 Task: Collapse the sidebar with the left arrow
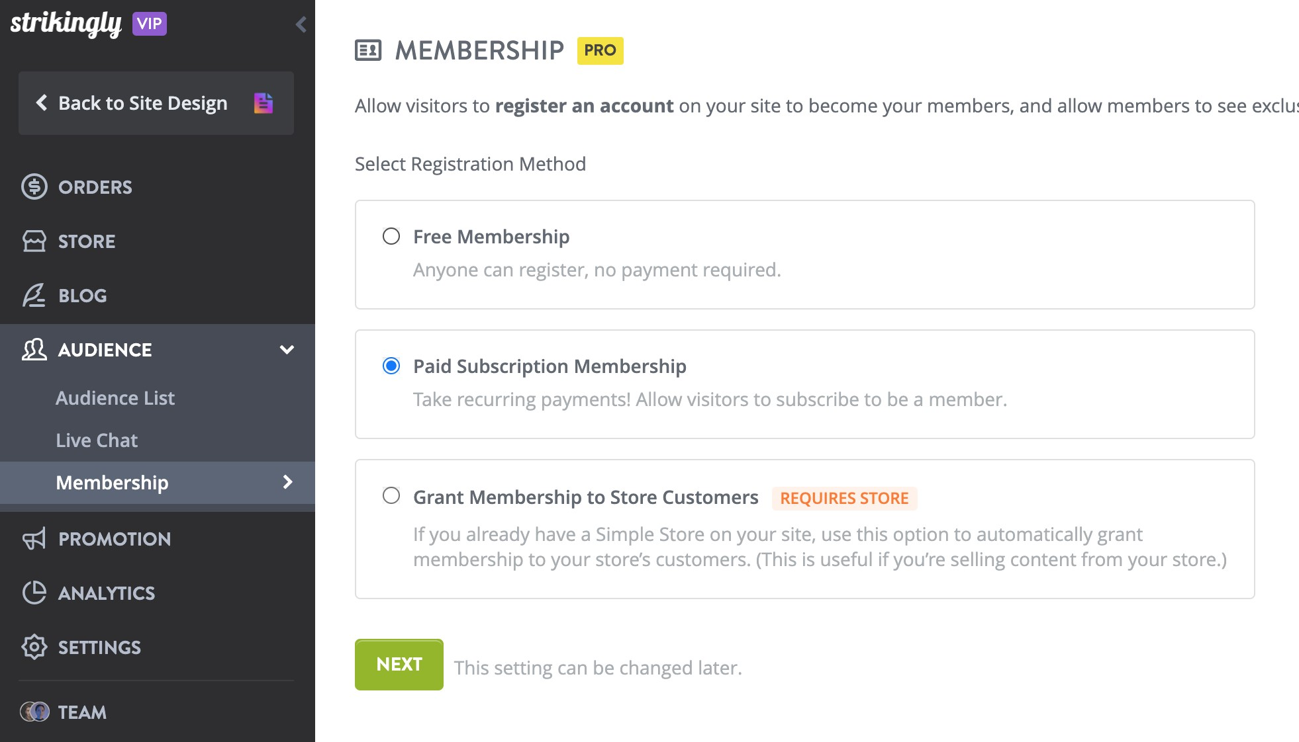pyautogui.click(x=301, y=24)
